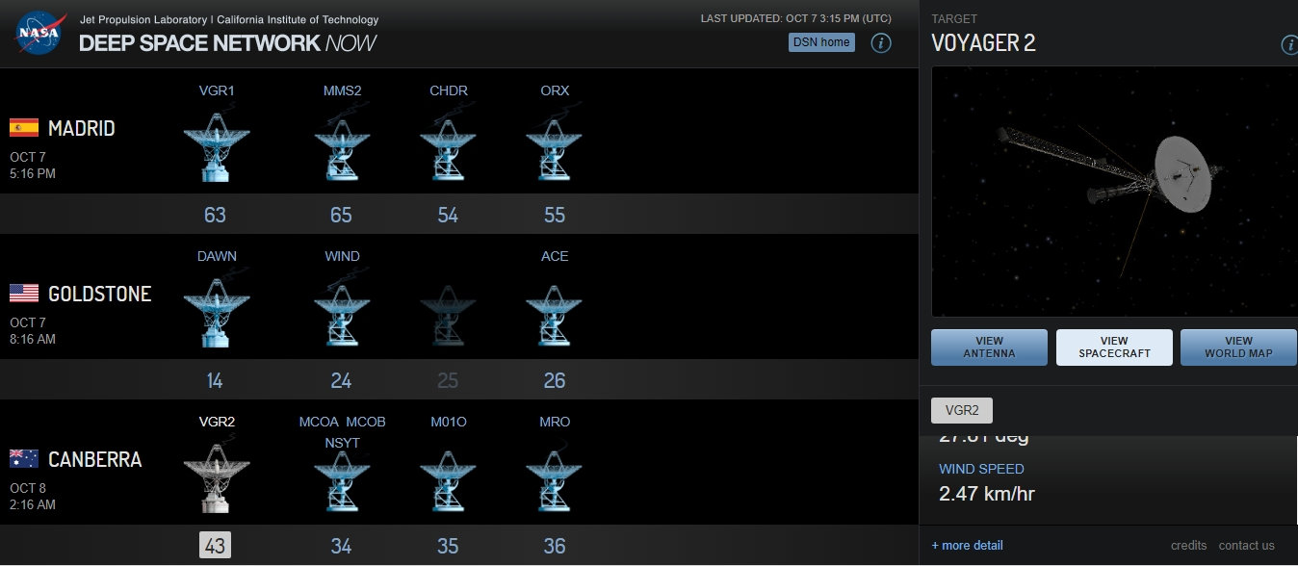Click the Voyager 2 spacecraft image
Image resolution: width=1298 pixels, height=566 pixels.
click(1114, 192)
